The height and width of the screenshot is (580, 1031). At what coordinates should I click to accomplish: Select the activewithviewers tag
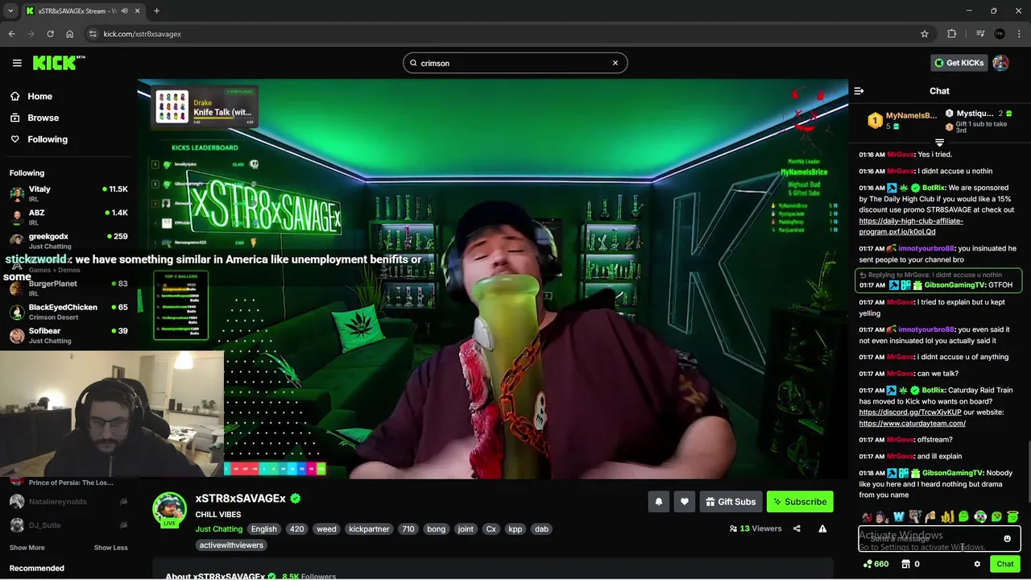(x=231, y=545)
